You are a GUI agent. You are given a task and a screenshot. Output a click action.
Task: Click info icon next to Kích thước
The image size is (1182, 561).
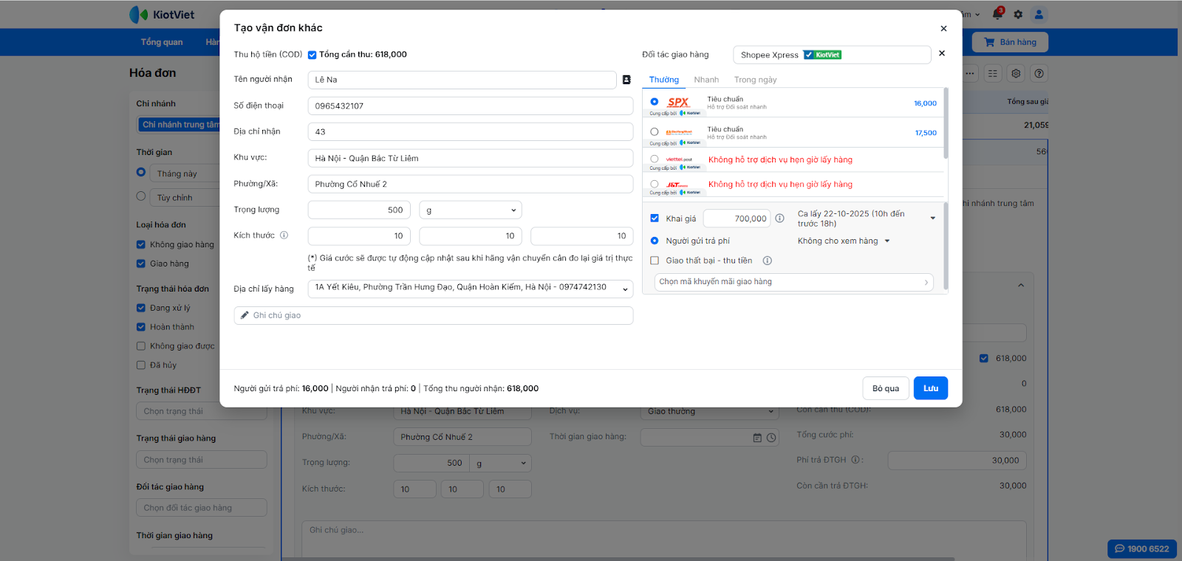coord(284,235)
